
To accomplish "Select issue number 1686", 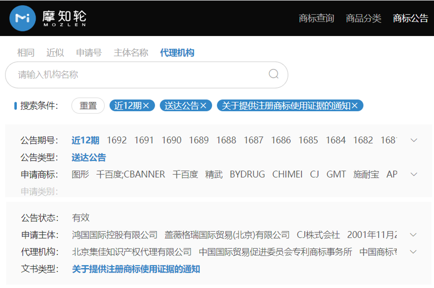I will [281, 140].
